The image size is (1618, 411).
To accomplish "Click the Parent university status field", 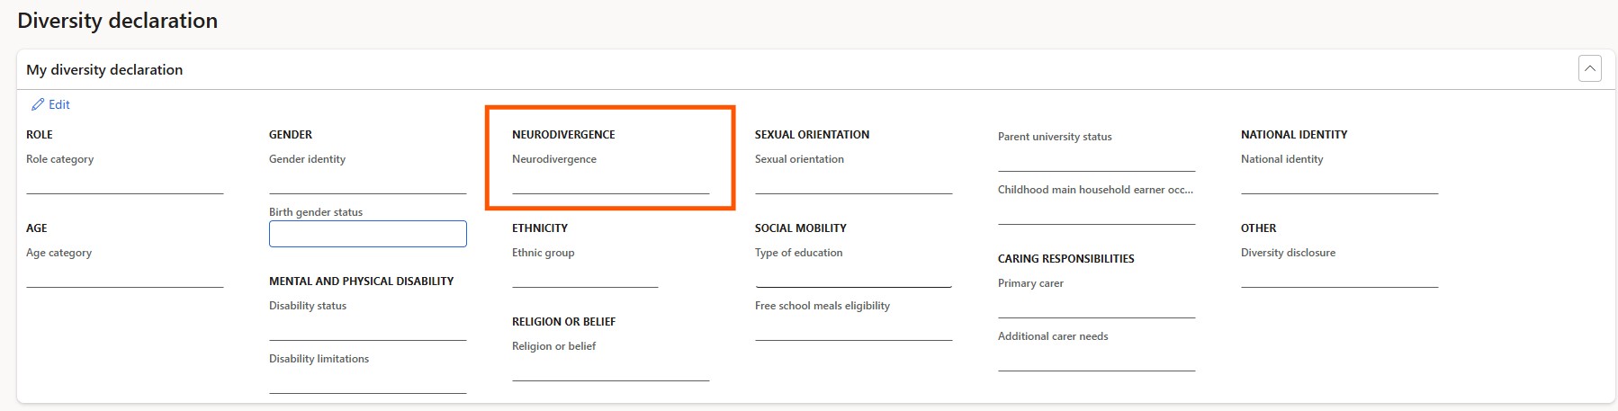I will tap(1096, 159).
